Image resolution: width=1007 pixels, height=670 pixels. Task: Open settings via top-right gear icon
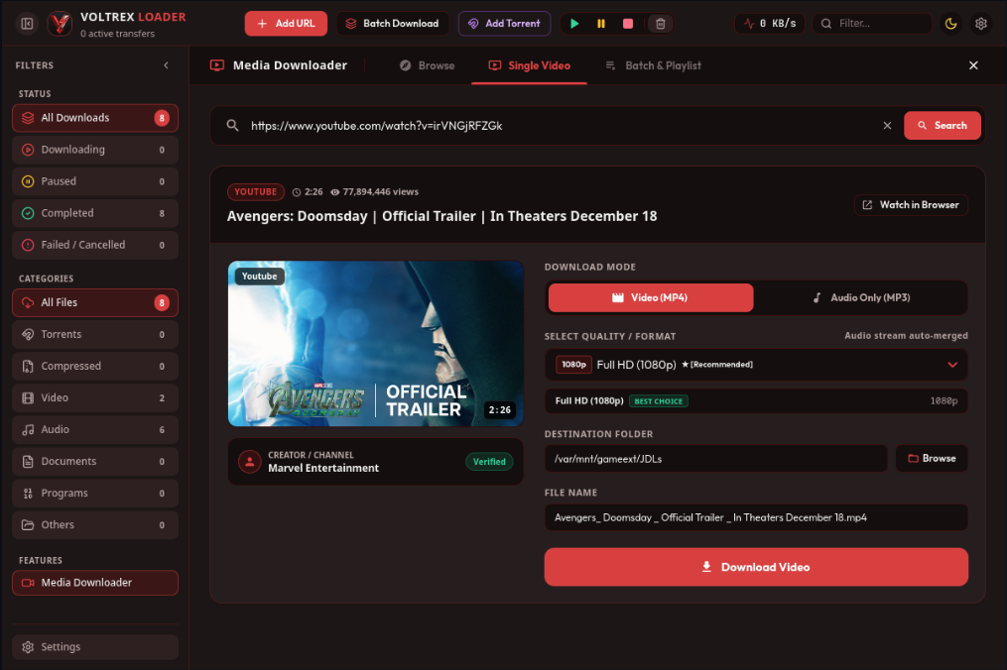[x=980, y=24]
